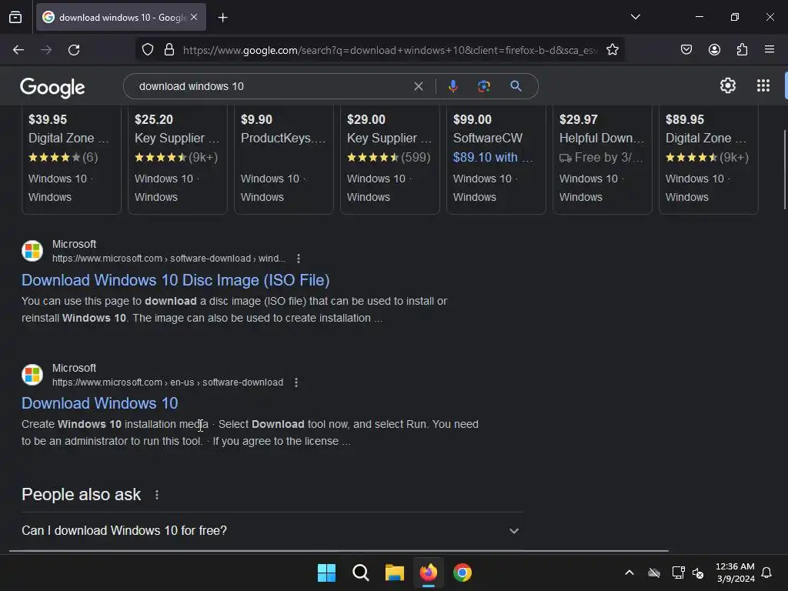Open the $99.00 SoftwareCW product card

[496, 159]
